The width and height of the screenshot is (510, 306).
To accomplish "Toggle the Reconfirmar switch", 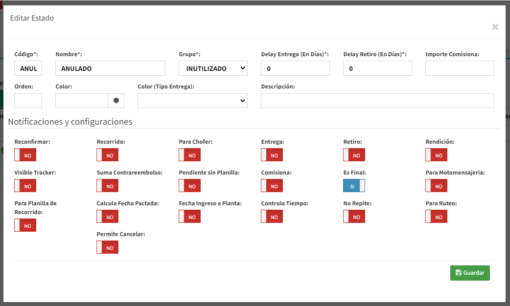I will [x=25, y=155].
